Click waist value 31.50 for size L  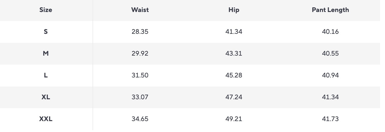tap(140, 75)
